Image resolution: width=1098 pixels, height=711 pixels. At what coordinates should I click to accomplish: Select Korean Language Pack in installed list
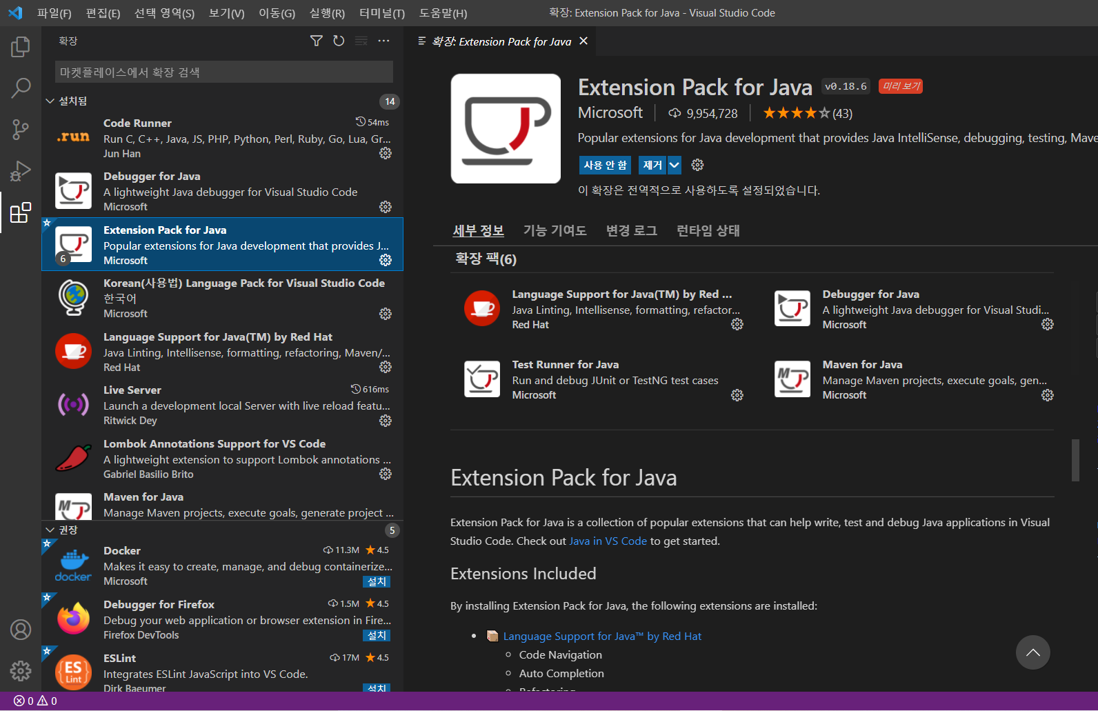(x=223, y=298)
